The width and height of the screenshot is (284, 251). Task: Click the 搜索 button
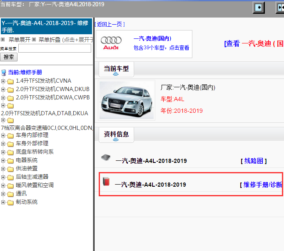[x=9, y=57]
